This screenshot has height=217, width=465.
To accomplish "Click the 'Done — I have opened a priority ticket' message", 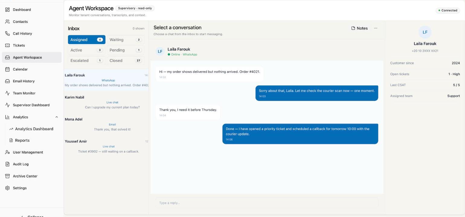I will coord(300,134).
